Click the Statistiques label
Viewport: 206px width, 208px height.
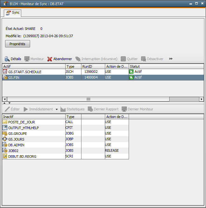pos(75,109)
